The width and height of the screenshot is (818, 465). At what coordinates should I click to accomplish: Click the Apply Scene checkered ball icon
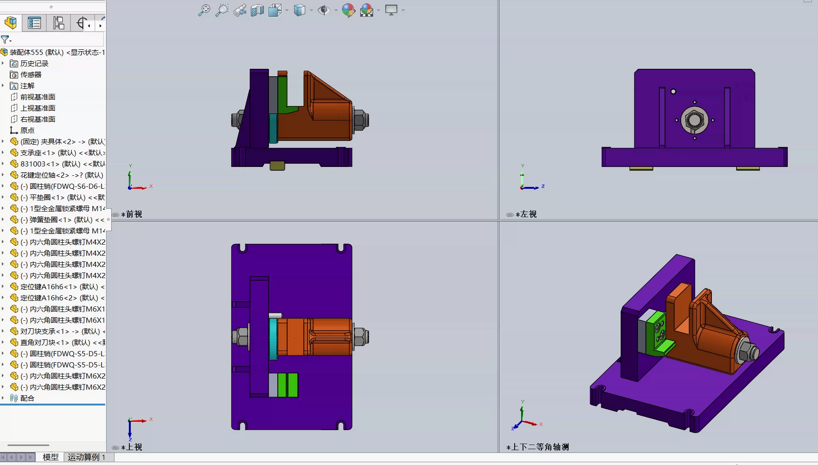tap(367, 10)
